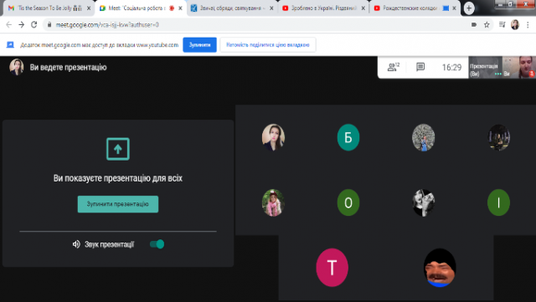The image size is (536, 302).
Task: Open the meeting chat icon
Action: pos(420,67)
